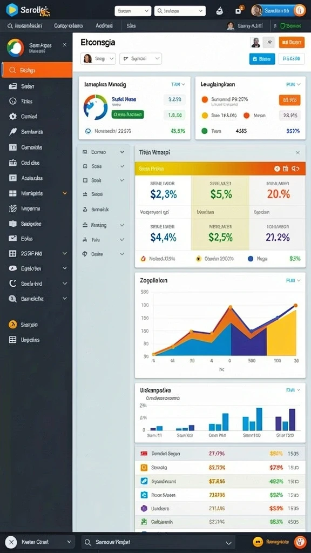The image size is (311, 553).
Task: Click the red flag icon for 'Dendat Sepan' row
Action: pos(144,454)
